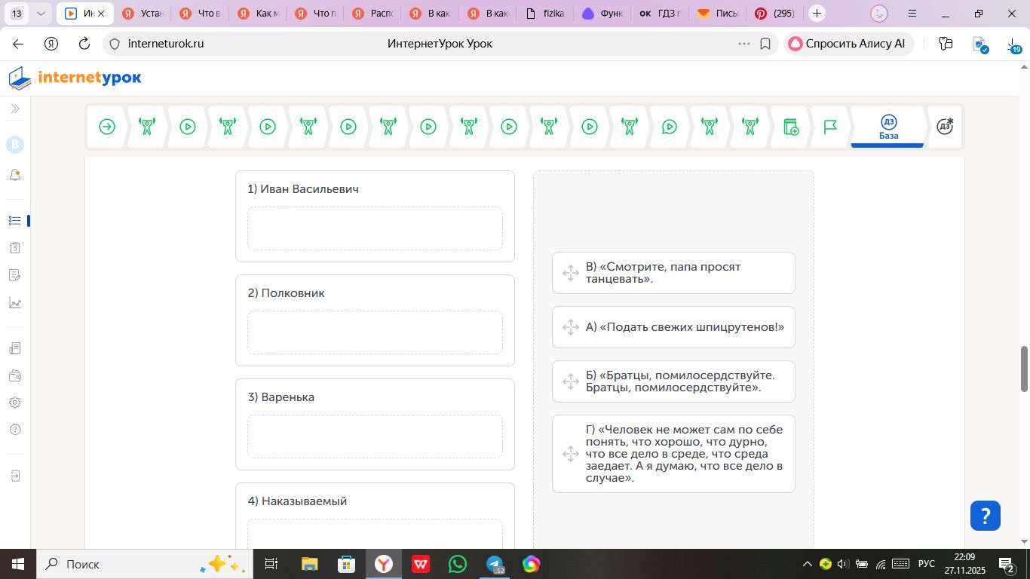
Task: Open the progress chart icon in sidebar
Action: click(x=15, y=303)
